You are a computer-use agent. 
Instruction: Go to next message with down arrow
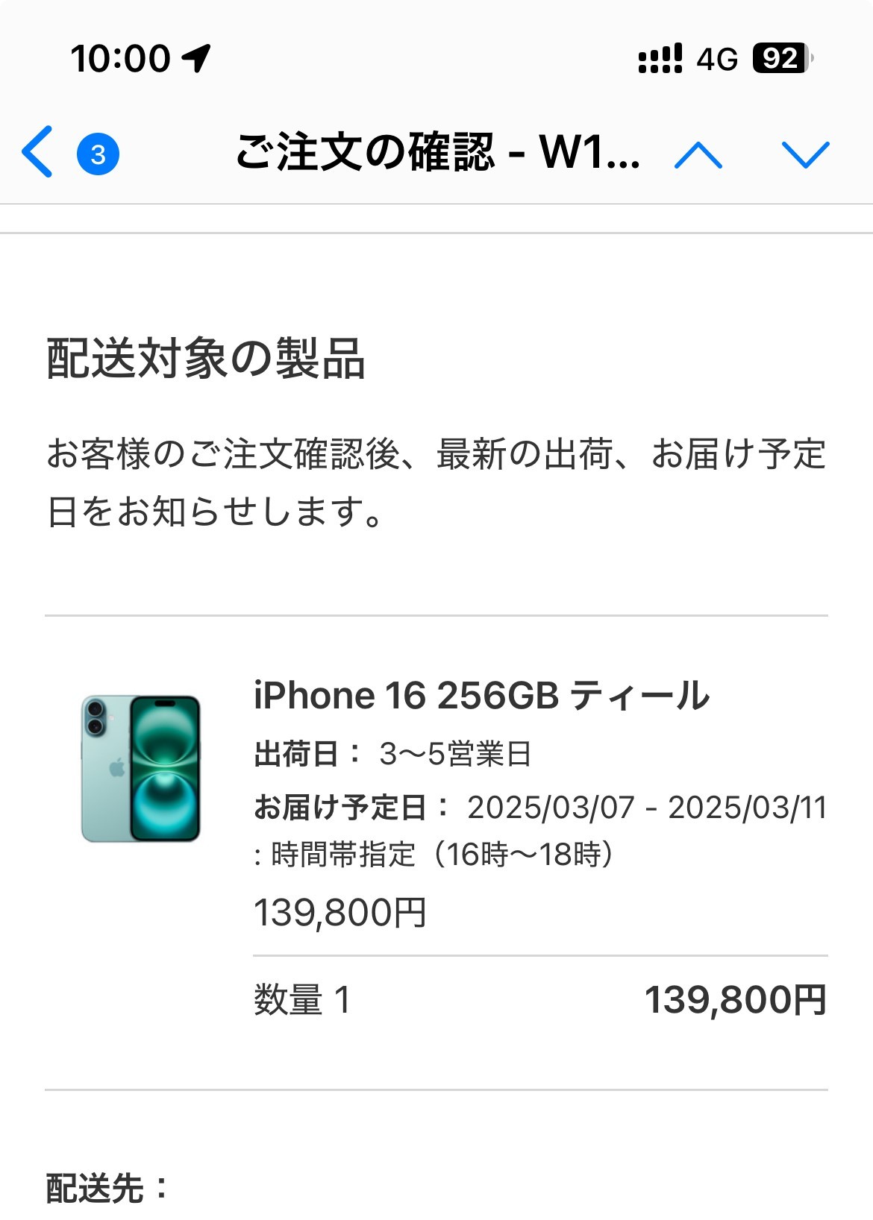pos(805,155)
